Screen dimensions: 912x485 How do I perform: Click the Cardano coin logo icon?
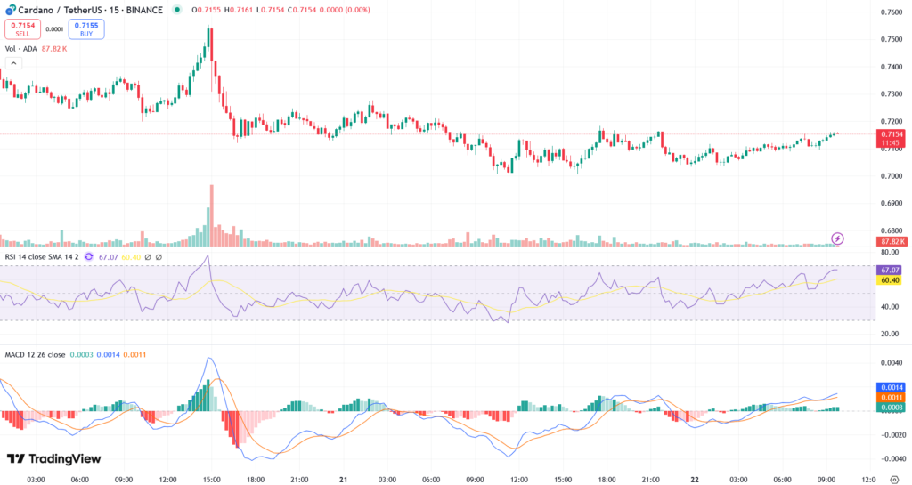click(x=11, y=10)
